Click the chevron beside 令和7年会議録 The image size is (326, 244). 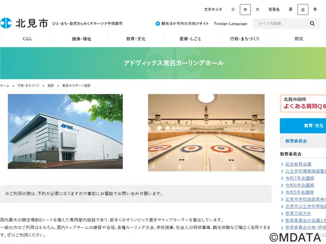(282, 179)
